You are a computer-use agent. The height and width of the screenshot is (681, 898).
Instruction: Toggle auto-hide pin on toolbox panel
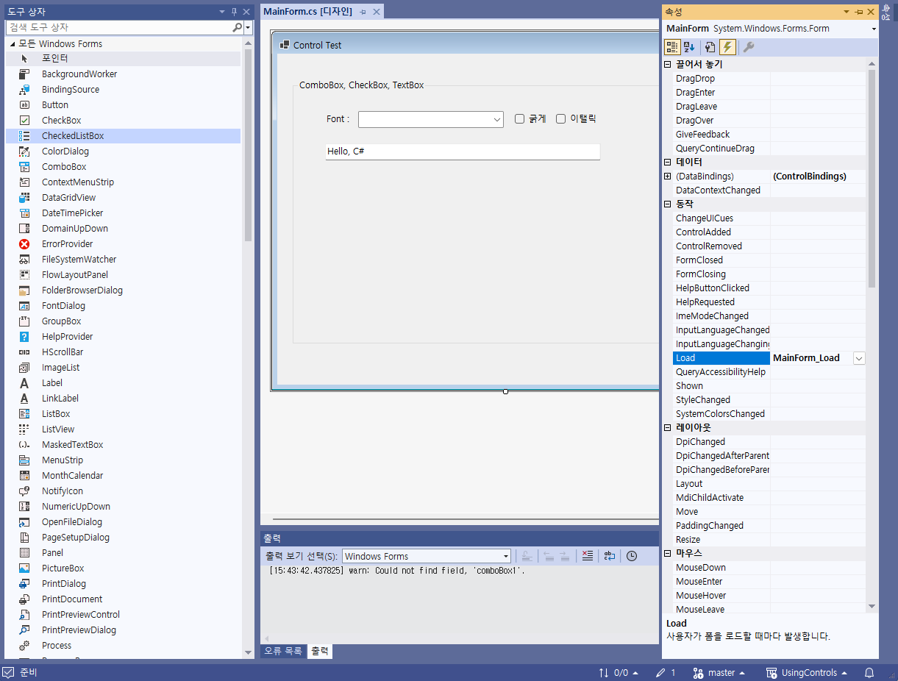click(x=235, y=12)
